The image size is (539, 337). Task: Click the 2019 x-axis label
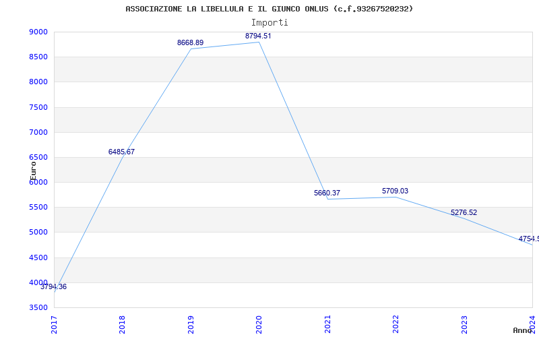191,324
